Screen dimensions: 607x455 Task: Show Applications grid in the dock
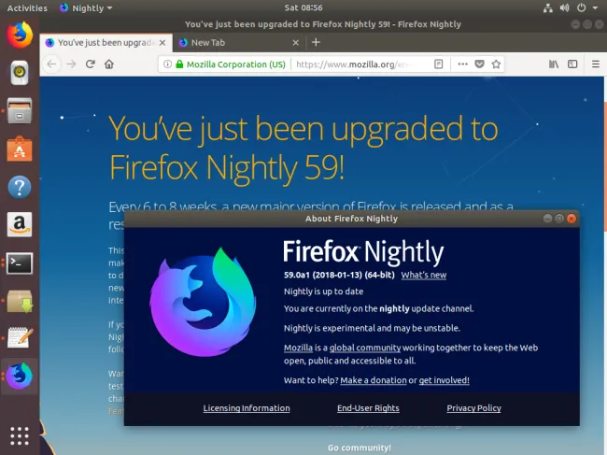coord(20,436)
